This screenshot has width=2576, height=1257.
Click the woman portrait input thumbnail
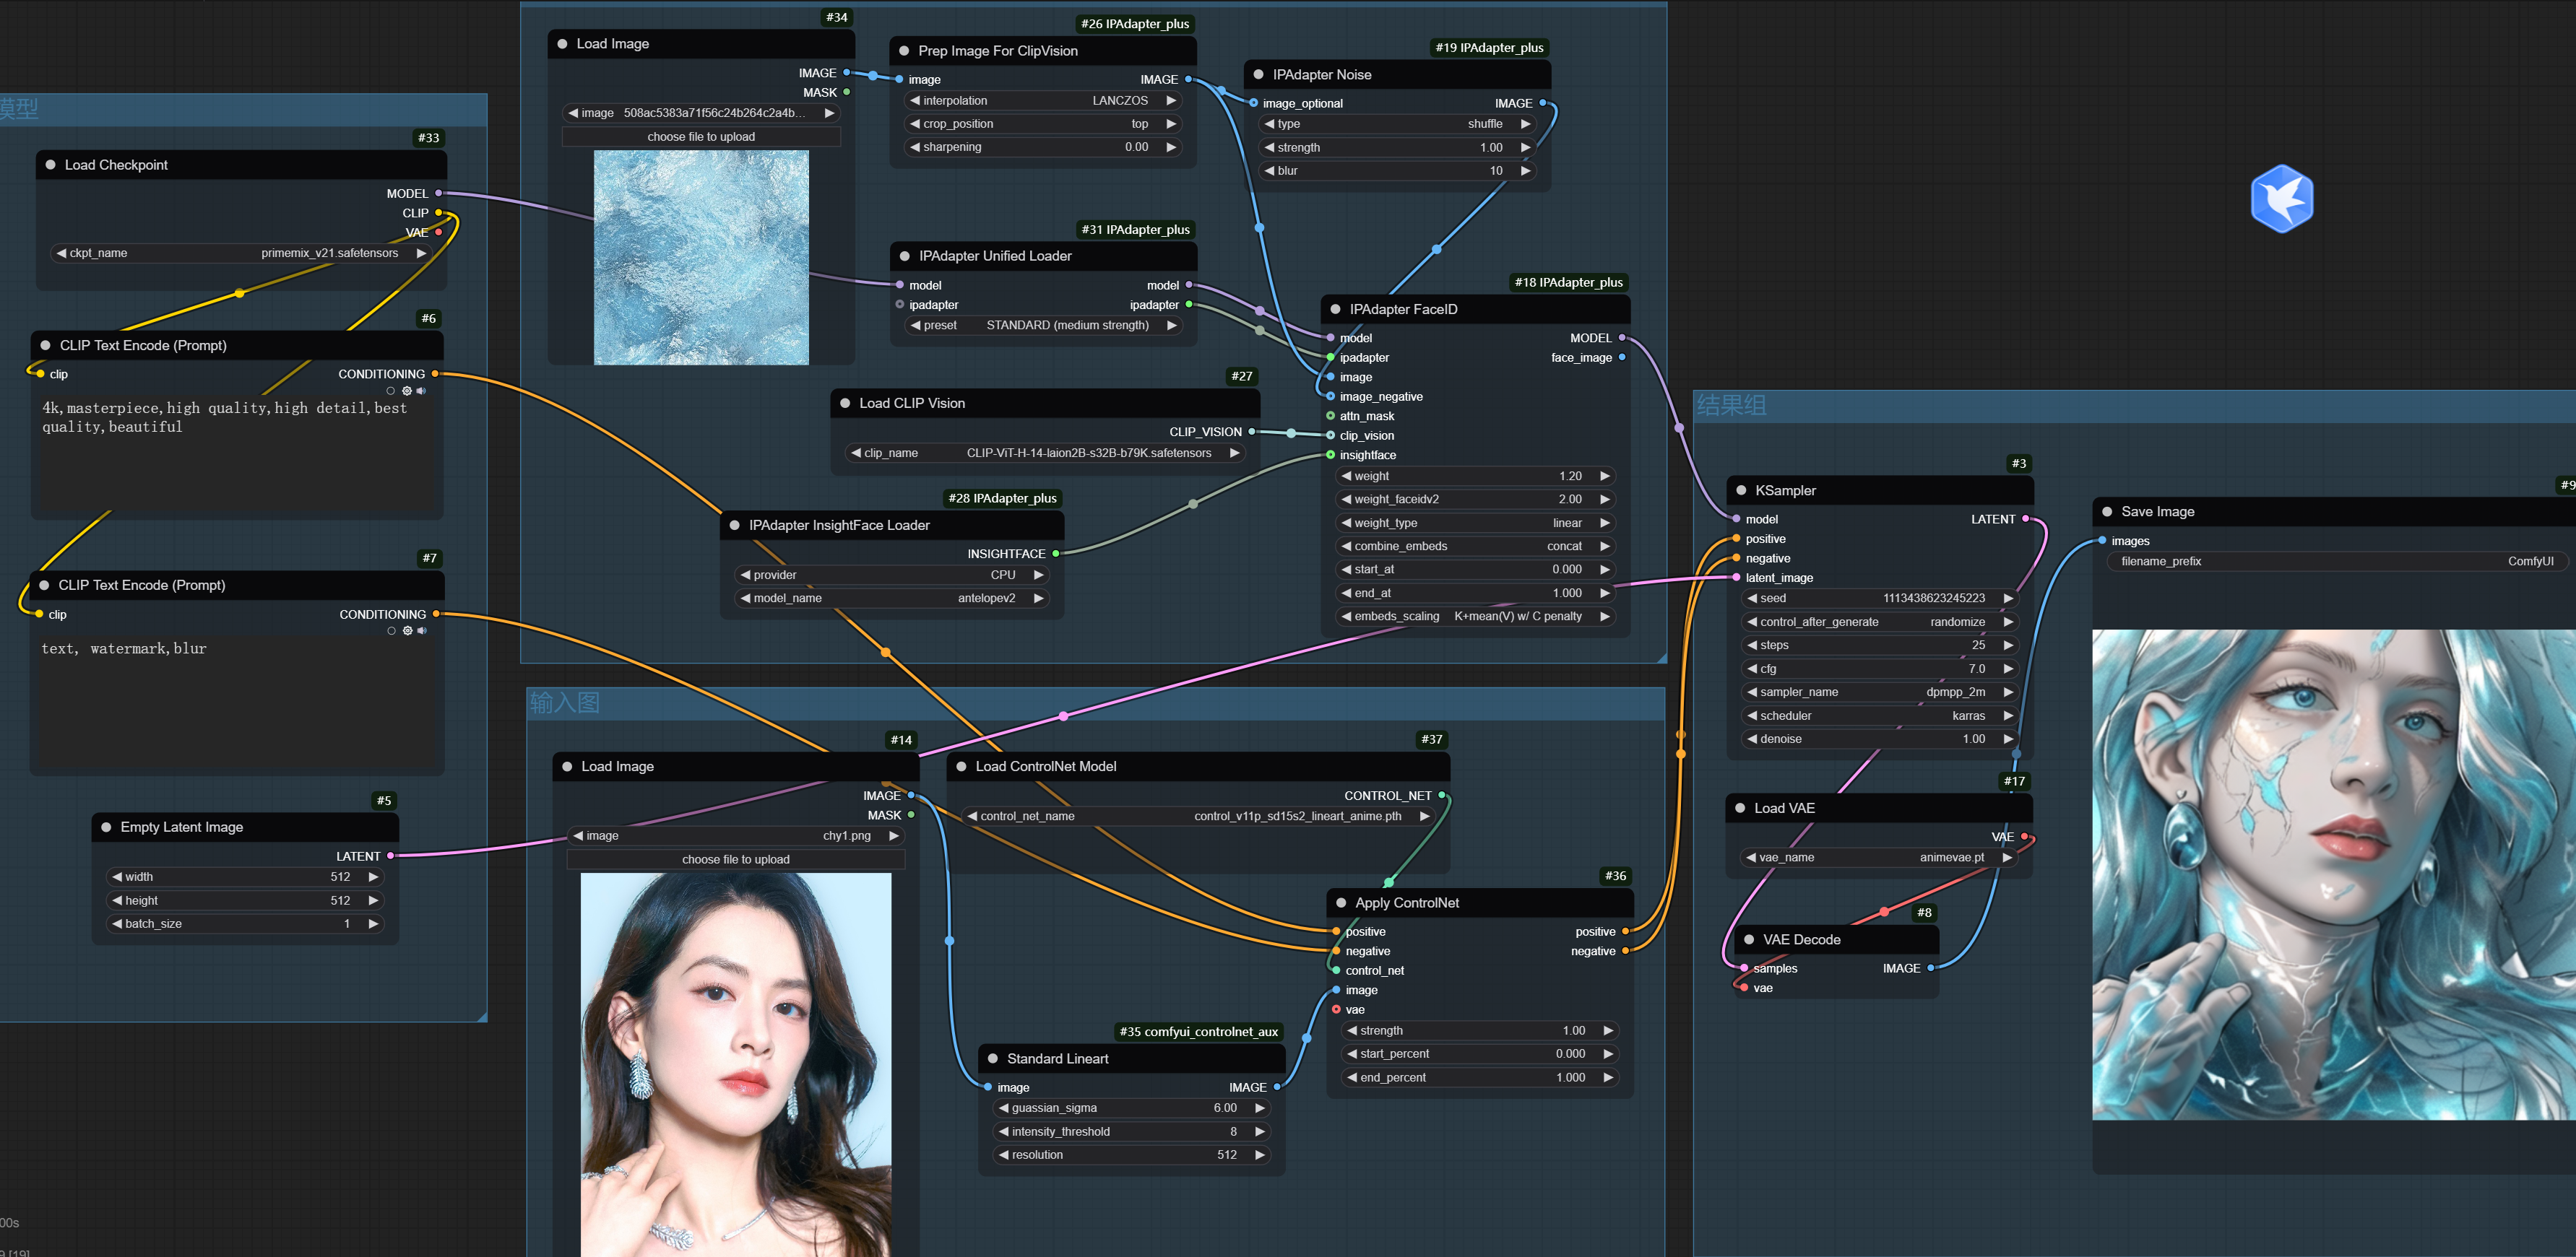point(736,1064)
